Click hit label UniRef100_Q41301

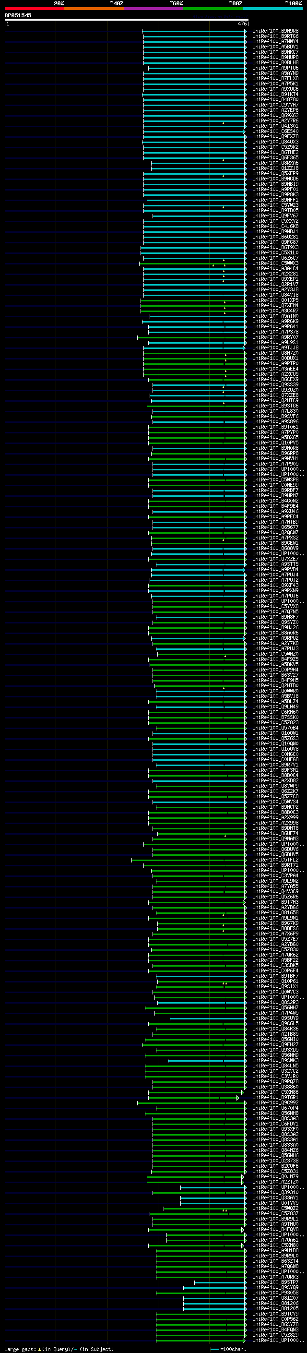pos(275,126)
